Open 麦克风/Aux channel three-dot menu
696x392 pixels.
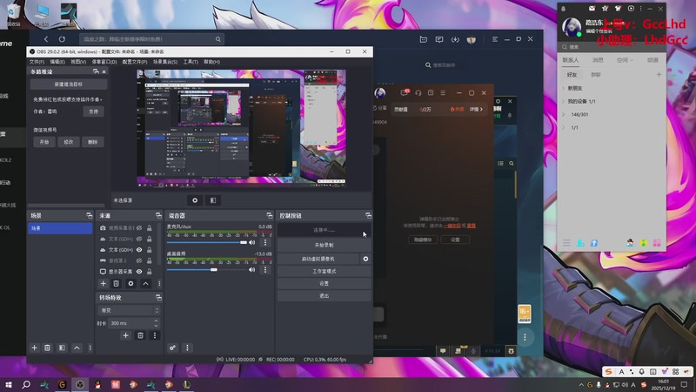[x=265, y=242]
